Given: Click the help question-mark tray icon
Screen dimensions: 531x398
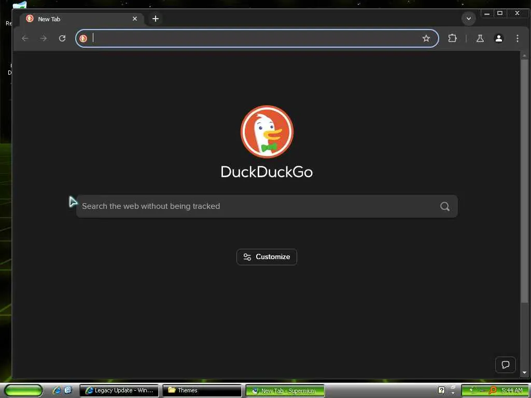Looking at the screenshot, I should click(x=442, y=390).
